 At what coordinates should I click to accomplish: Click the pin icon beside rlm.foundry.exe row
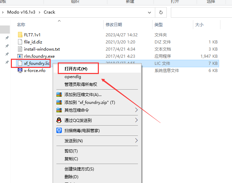coord(7,54)
